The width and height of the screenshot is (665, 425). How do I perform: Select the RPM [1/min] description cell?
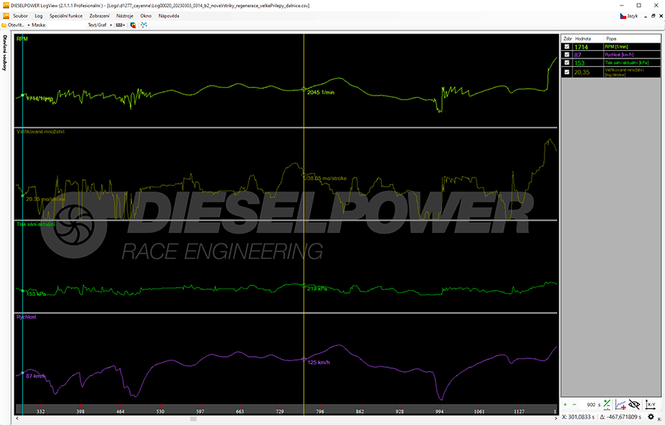(632, 46)
